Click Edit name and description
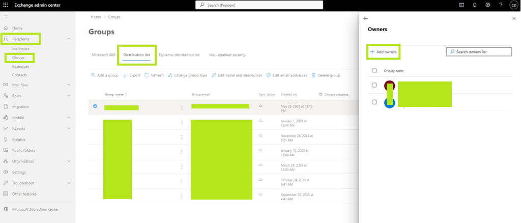Image resolution: width=521 pixels, height=223 pixels. point(237,75)
